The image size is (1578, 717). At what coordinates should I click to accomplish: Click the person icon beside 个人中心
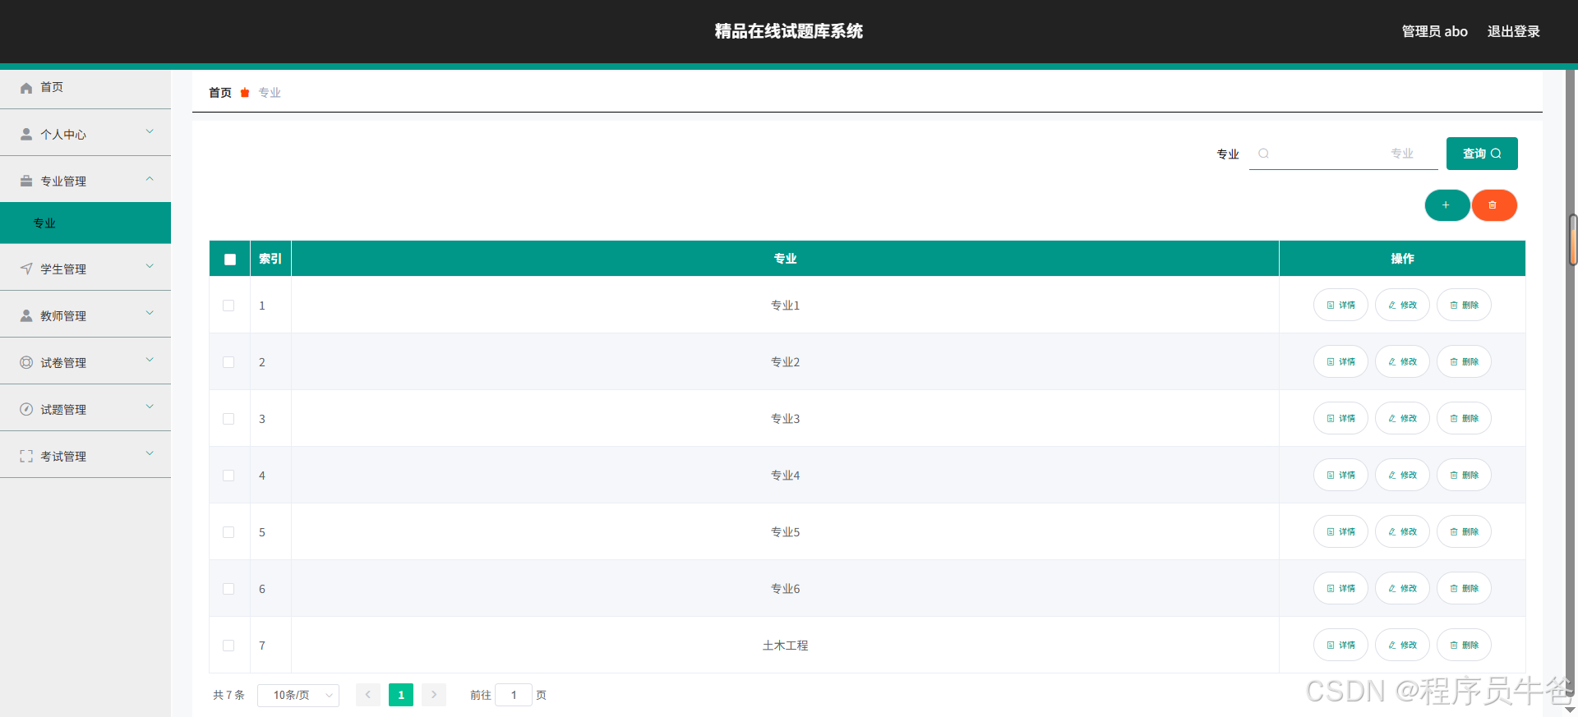26,134
